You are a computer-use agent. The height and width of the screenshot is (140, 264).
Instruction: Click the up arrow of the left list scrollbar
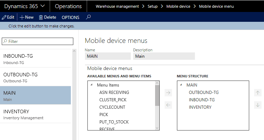point(74,51)
